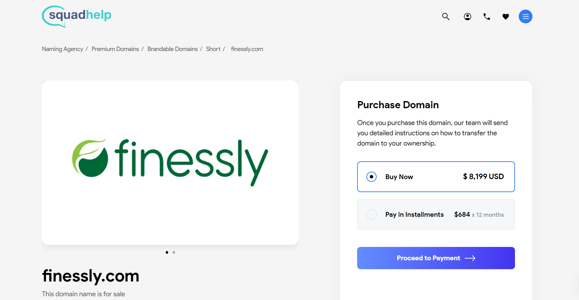
Task: Select the Buy Now radio button
Action: pos(372,177)
